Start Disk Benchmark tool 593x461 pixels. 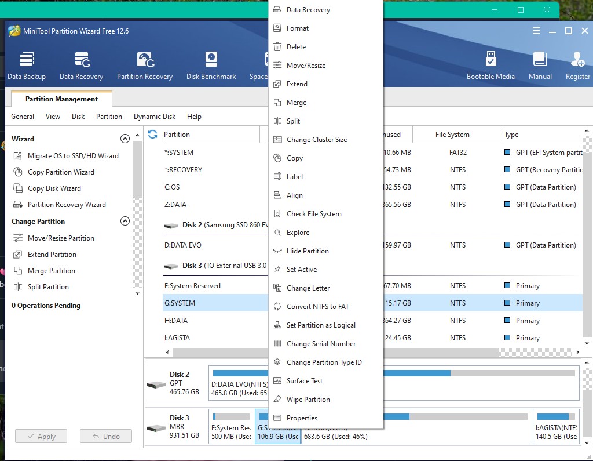click(x=211, y=66)
